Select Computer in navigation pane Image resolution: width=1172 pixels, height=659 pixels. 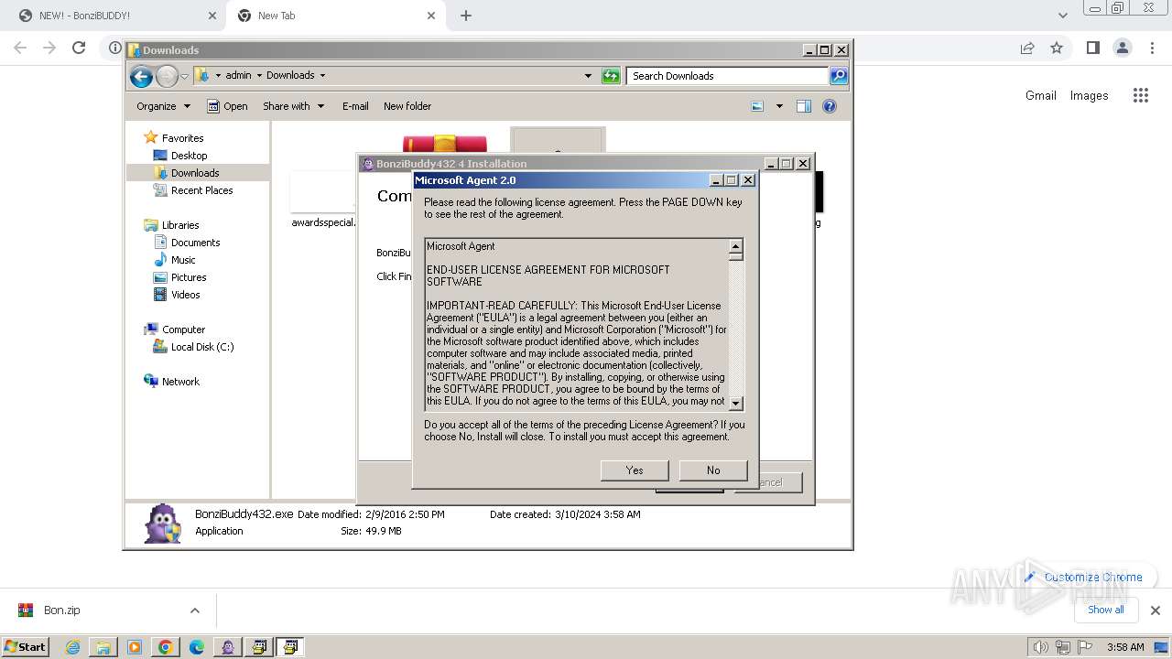pos(183,329)
